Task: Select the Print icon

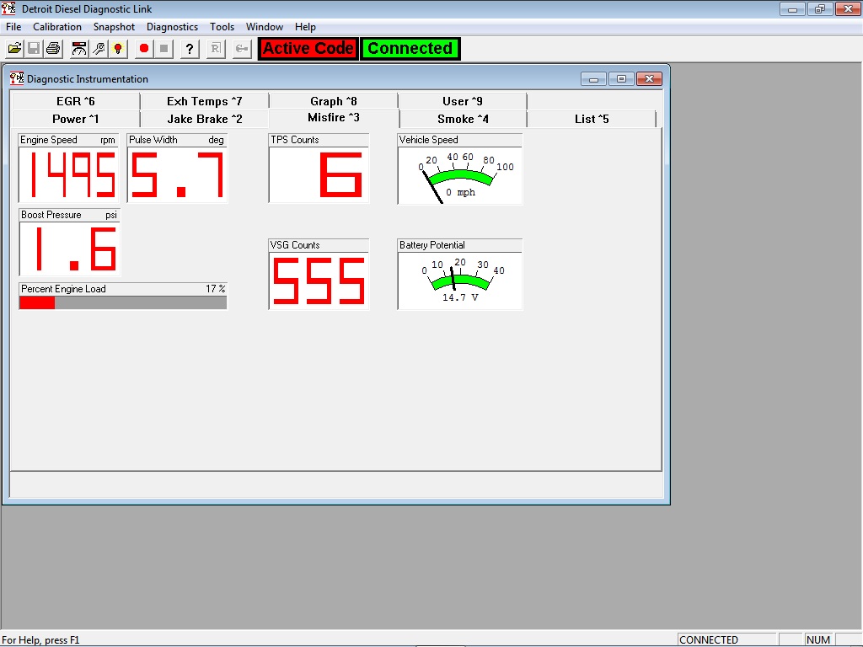Action: [52, 48]
